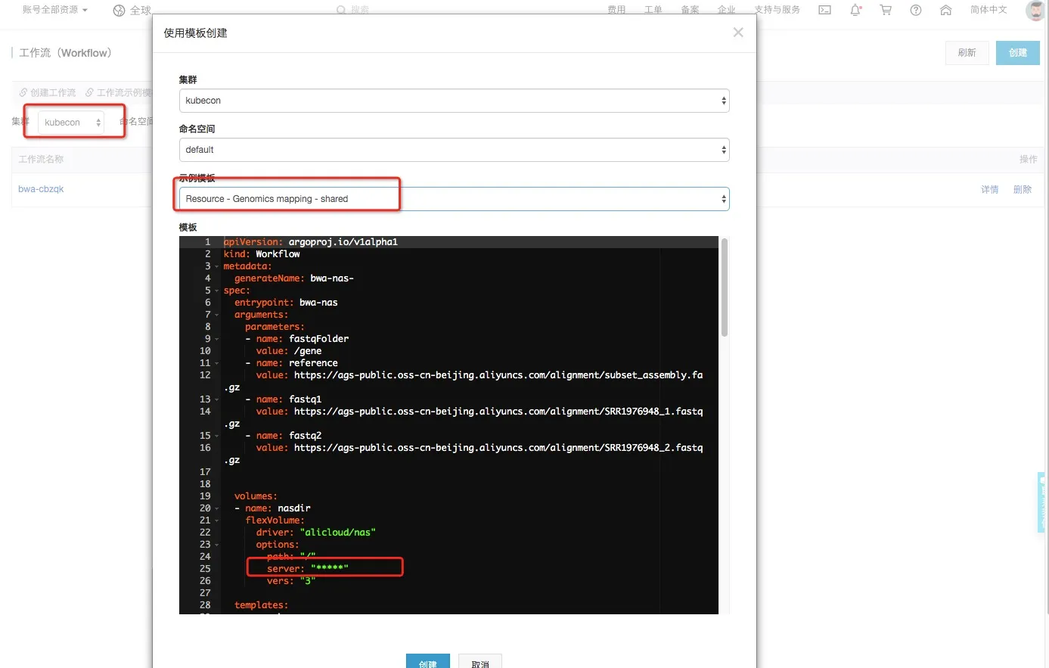Image resolution: width=1049 pixels, height=668 pixels.
Task: Open the bwa-cbzqk workflow link
Action: pyautogui.click(x=41, y=189)
